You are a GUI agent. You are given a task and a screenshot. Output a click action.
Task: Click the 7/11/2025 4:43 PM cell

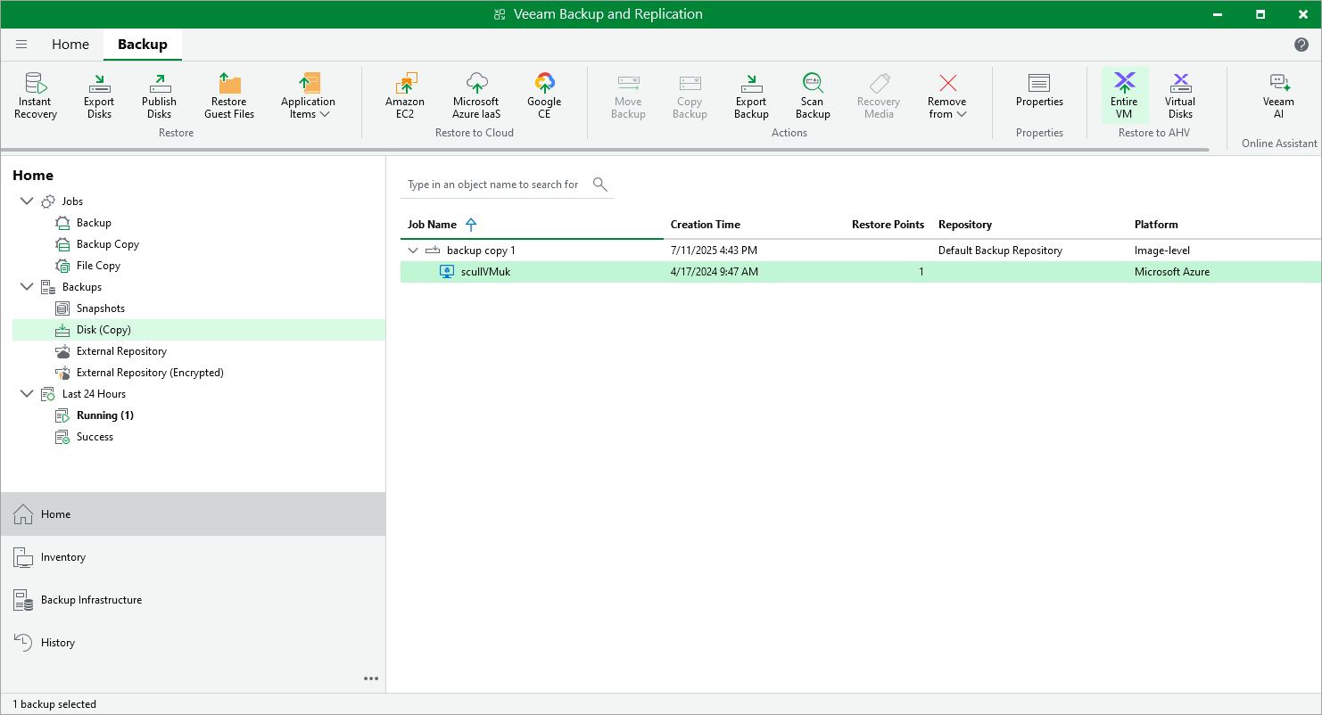(x=714, y=251)
